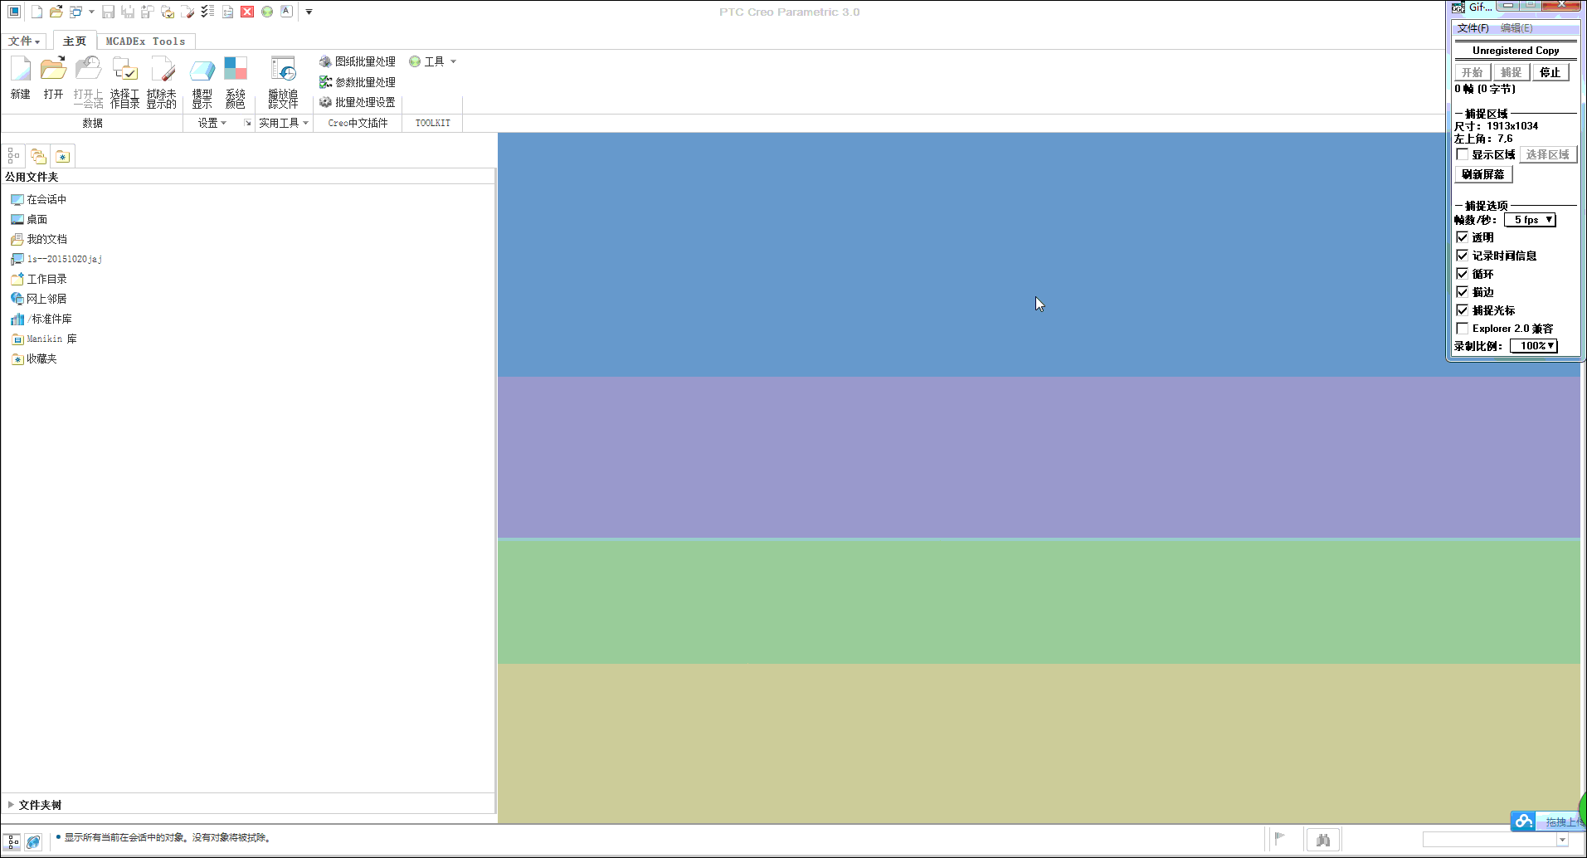
Task: Click 停止 button in Gif window
Action: 1550,72
